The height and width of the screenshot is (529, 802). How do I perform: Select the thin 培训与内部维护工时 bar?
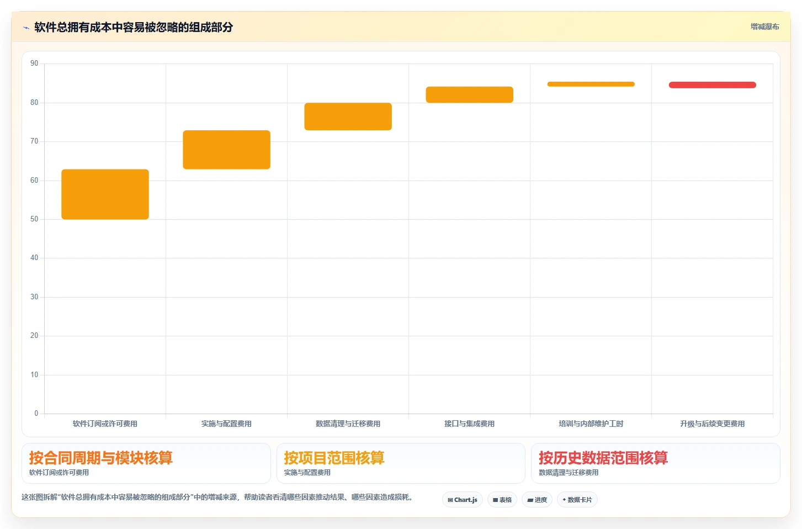591,84
